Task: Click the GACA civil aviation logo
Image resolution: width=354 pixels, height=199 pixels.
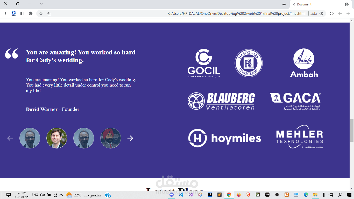Action: pos(295,102)
